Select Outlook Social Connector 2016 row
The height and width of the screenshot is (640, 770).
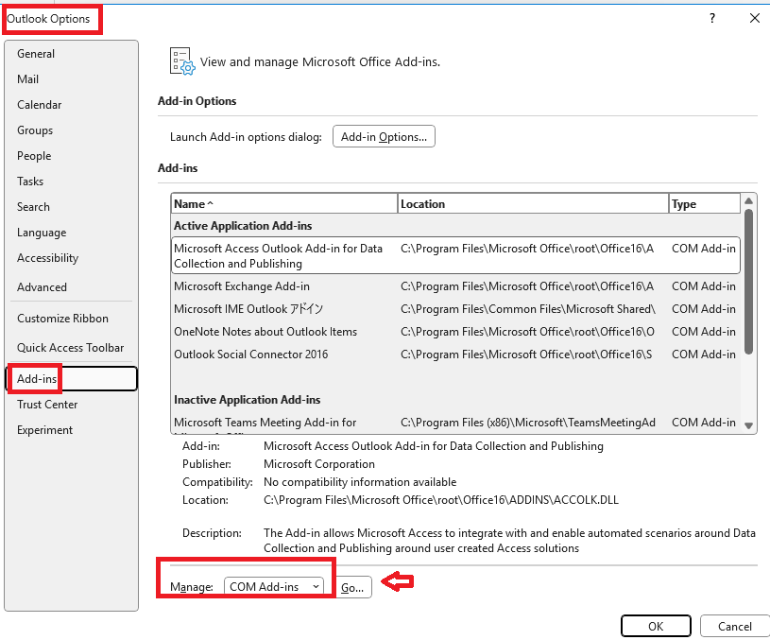tap(455, 354)
